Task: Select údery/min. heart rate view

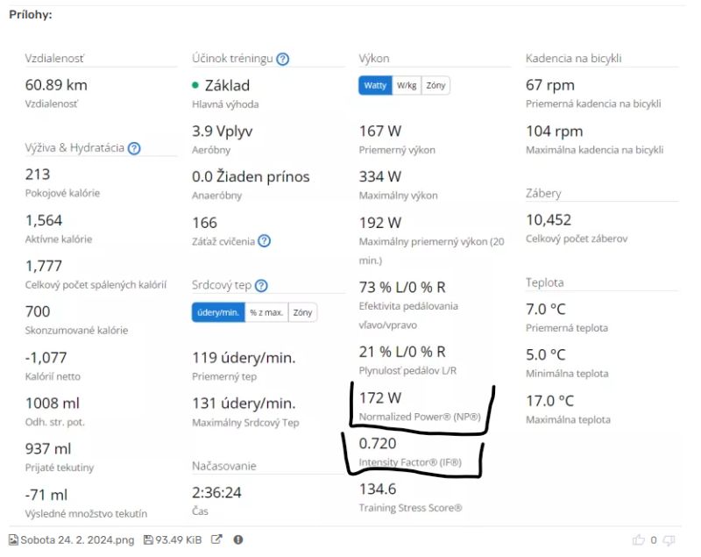Action: pos(218,312)
